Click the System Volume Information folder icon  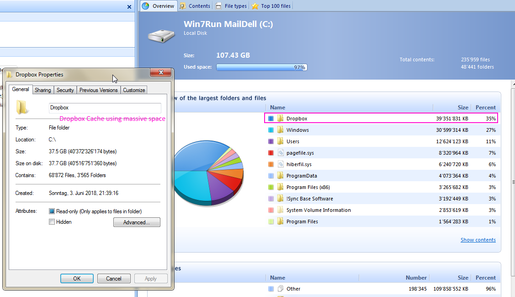pos(280,210)
